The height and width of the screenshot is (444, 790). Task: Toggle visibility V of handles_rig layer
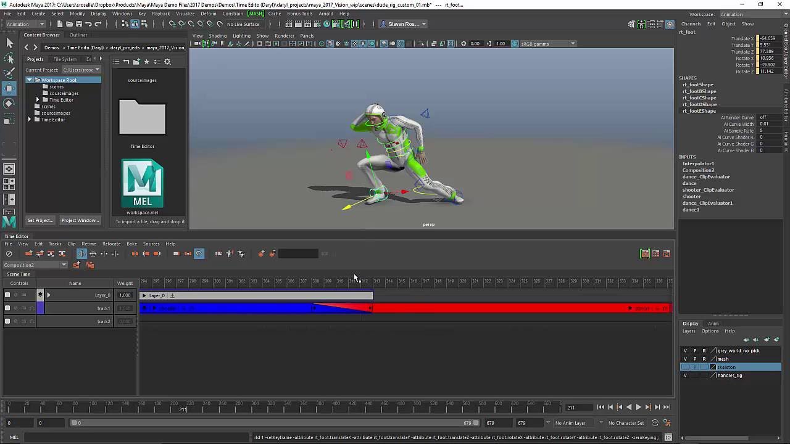tap(685, 375)
